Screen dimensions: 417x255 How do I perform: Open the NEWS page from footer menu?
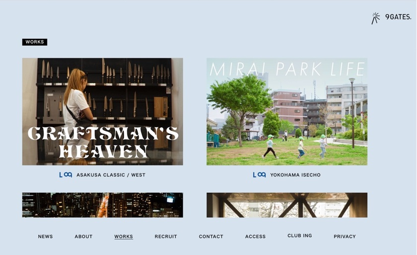pos(45,237)
